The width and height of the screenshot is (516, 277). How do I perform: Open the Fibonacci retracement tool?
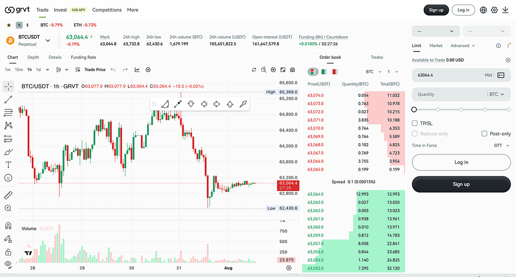[8, 112]
